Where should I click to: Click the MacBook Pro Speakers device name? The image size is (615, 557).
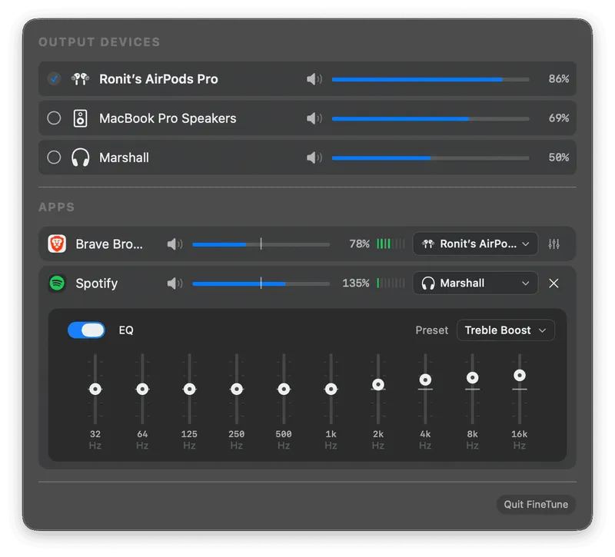coord(168,118)
